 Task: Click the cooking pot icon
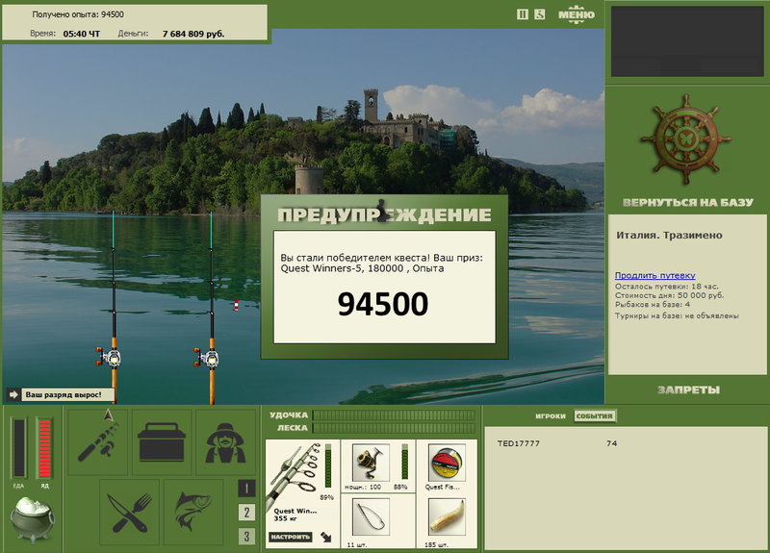33,520
